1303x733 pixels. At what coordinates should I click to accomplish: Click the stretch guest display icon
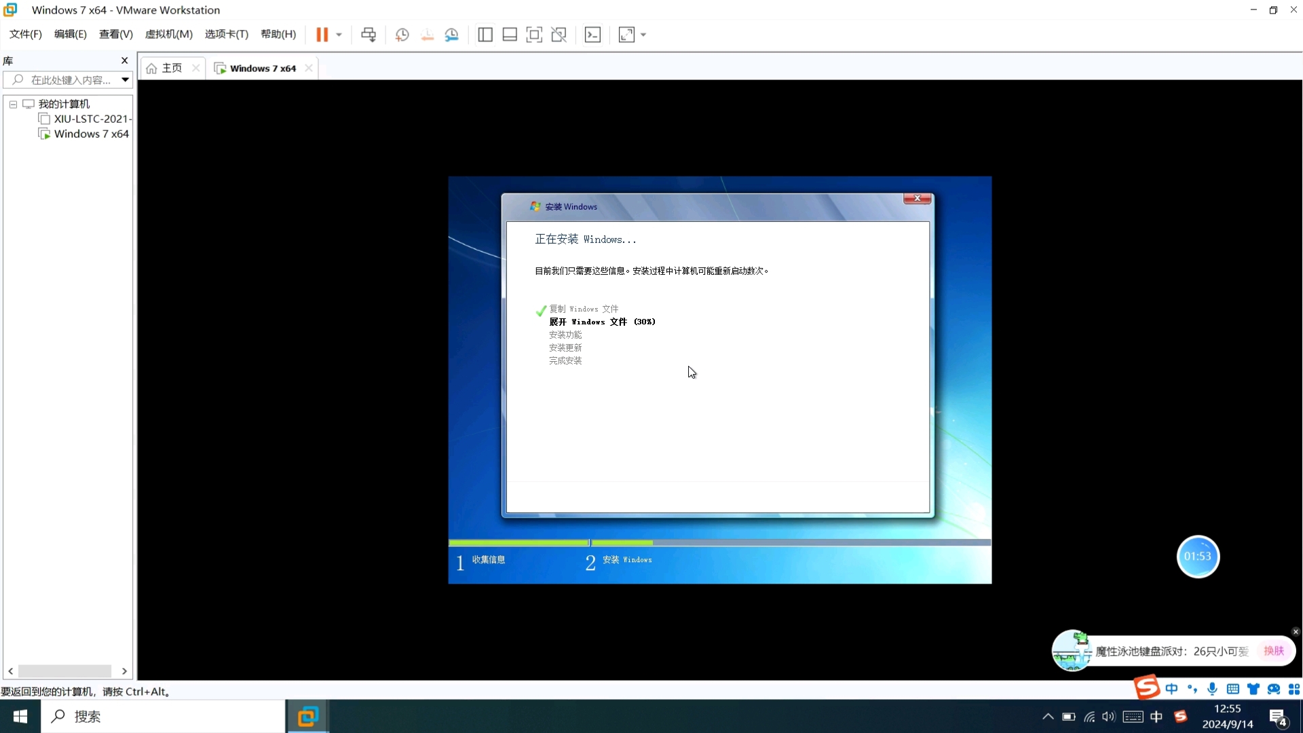coord(626,35)
